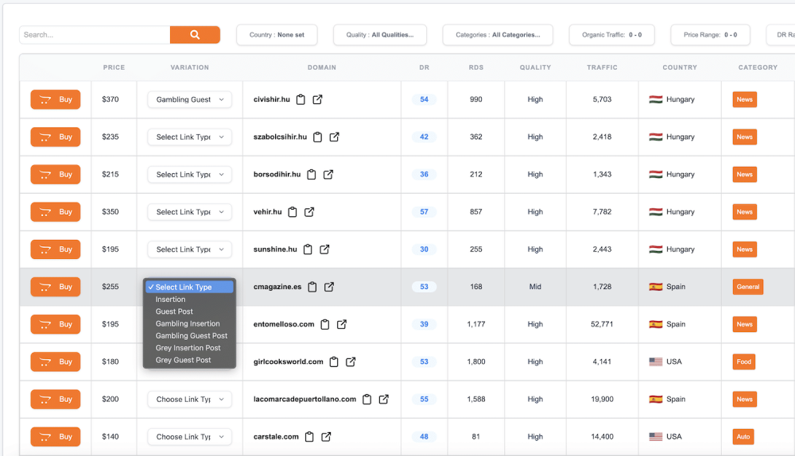
Task: Open the Price Range filter
Action: pyautogui.click(x=710, y=35)
